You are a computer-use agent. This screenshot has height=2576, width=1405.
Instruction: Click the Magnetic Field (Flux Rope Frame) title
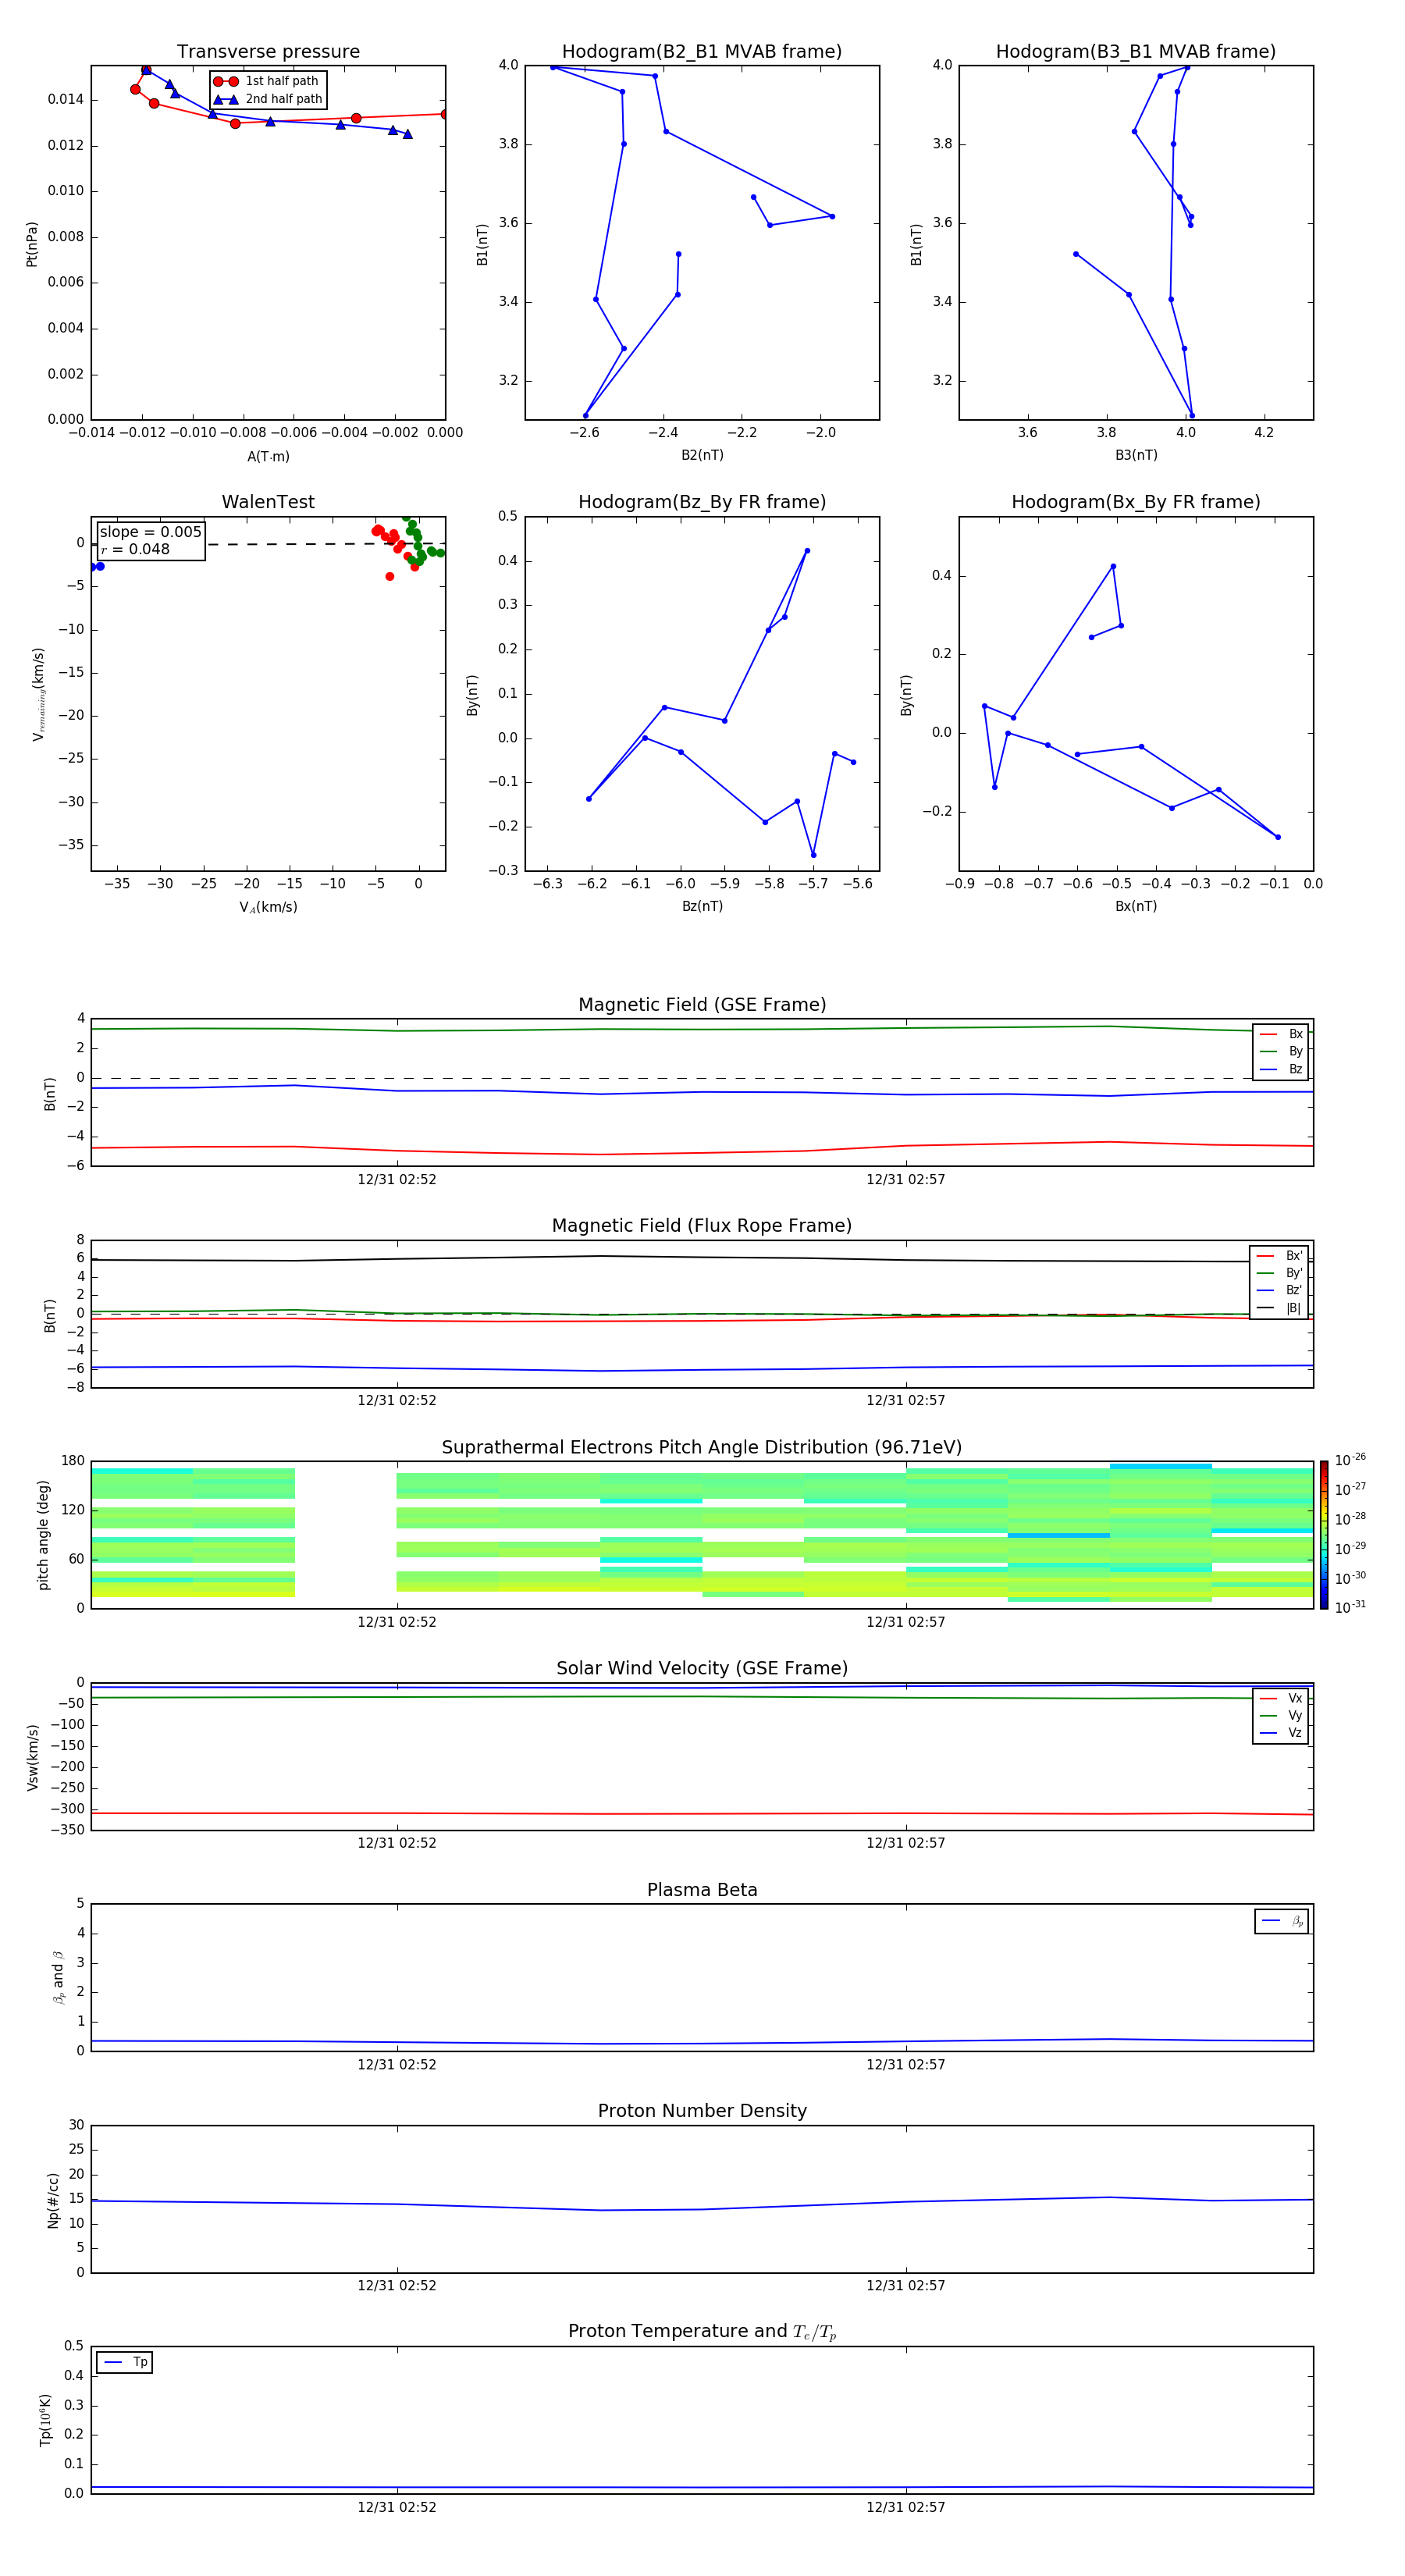tap(702, 1226)
